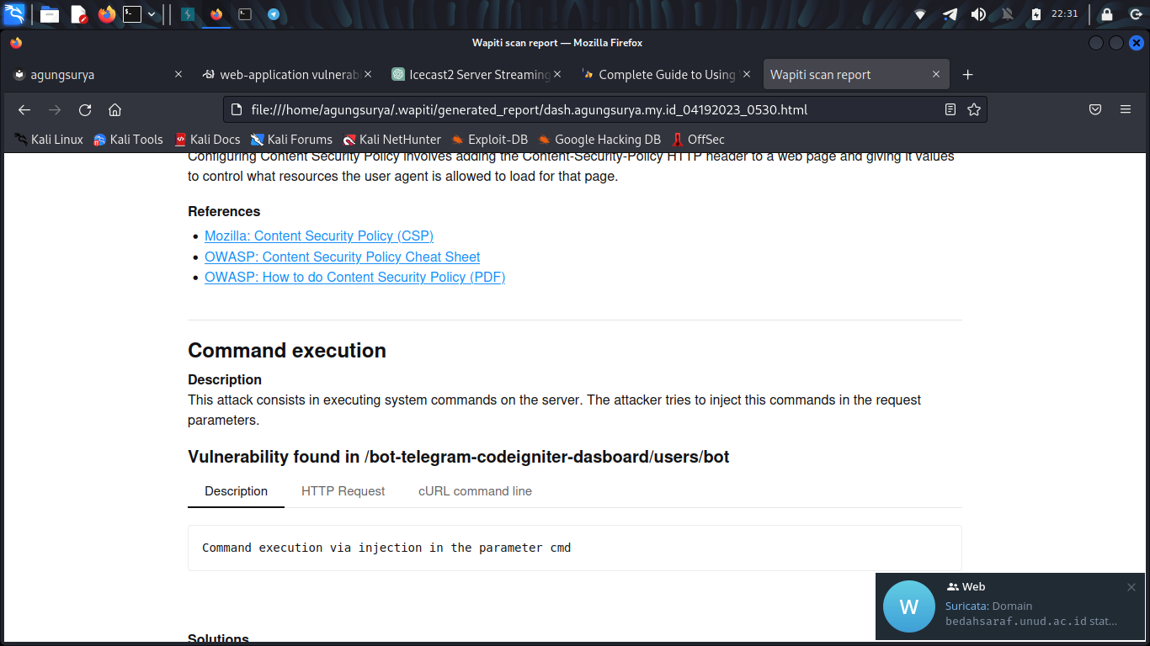Image resolution: width=1150 pixels, height=646 pixels.
Task: Toggle reader view icon in address bar
Action: coord(950,109)
